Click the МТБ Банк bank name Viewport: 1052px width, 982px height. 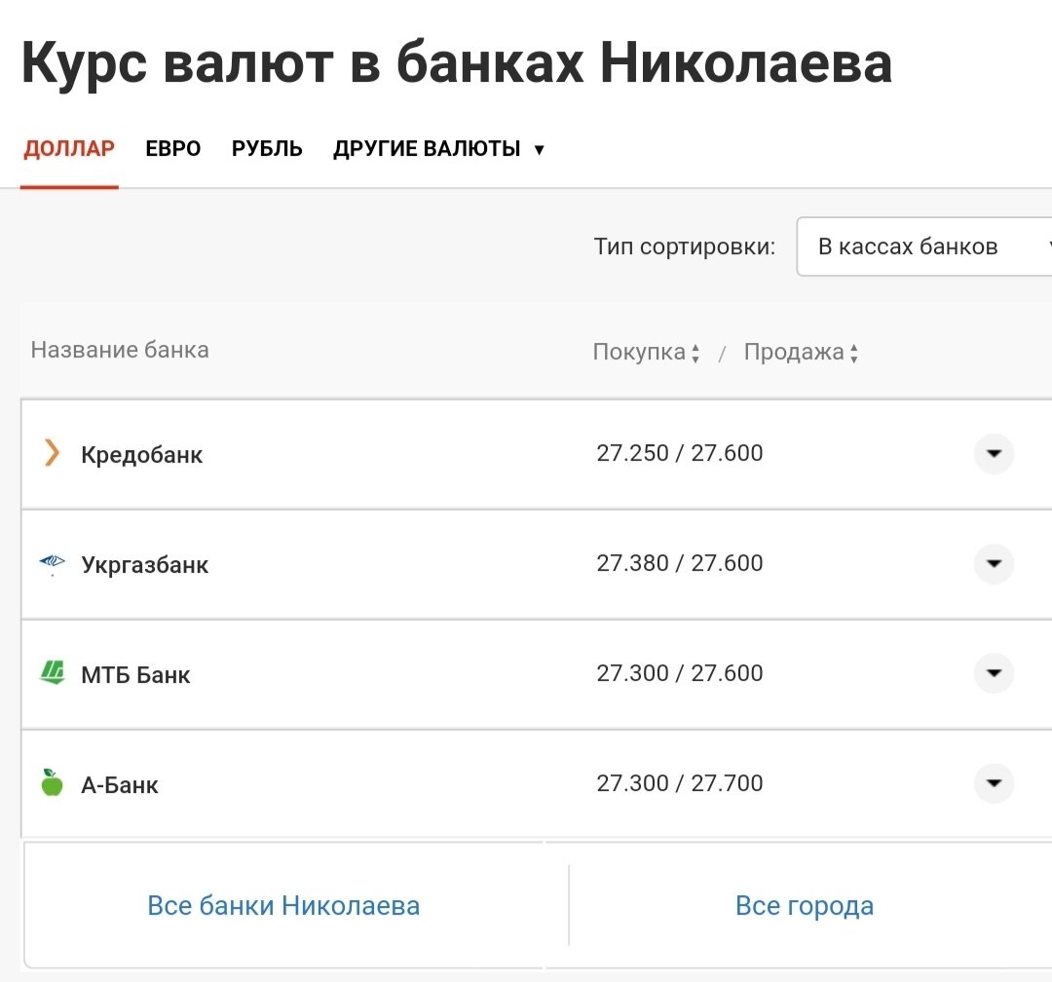click(x=135, y=674)
